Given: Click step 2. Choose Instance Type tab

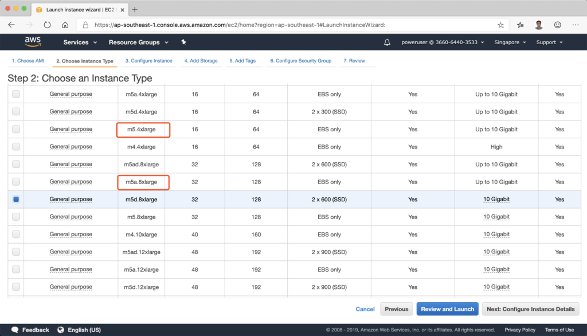Looking at the screenshot, I should click(85, 61).
